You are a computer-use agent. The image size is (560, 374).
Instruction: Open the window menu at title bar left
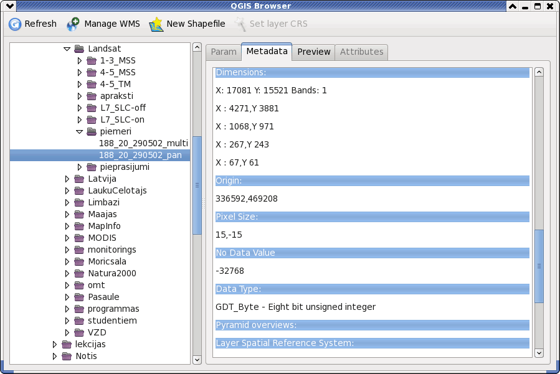coord(10,6)
